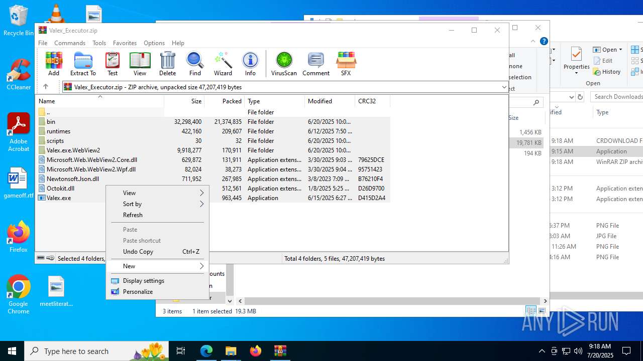Image resolution: width=643 pixels, height=361 pixels.
Task: Click the Search Downloads field
Action: click(x=617, y=97)
